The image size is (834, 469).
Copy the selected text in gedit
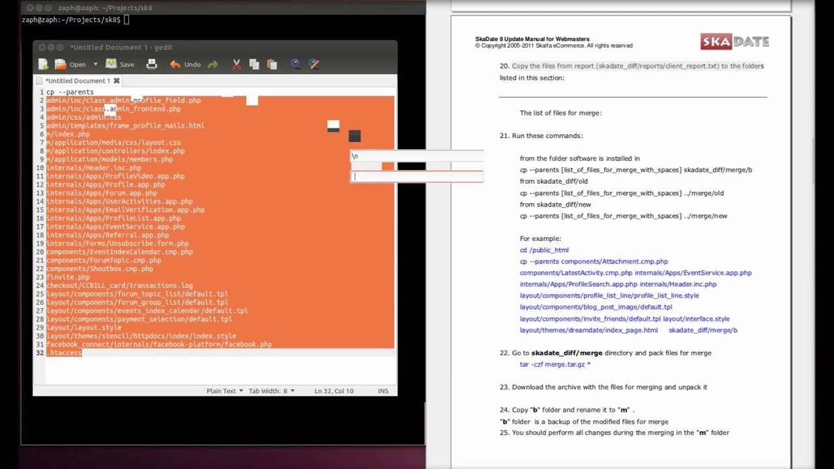tap(254, 64)
